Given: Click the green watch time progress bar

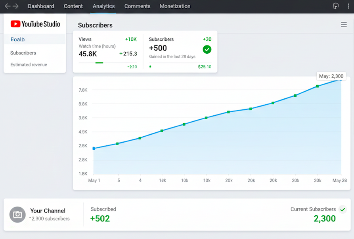Looking at the screenshot, I should (x=99, y=62).
